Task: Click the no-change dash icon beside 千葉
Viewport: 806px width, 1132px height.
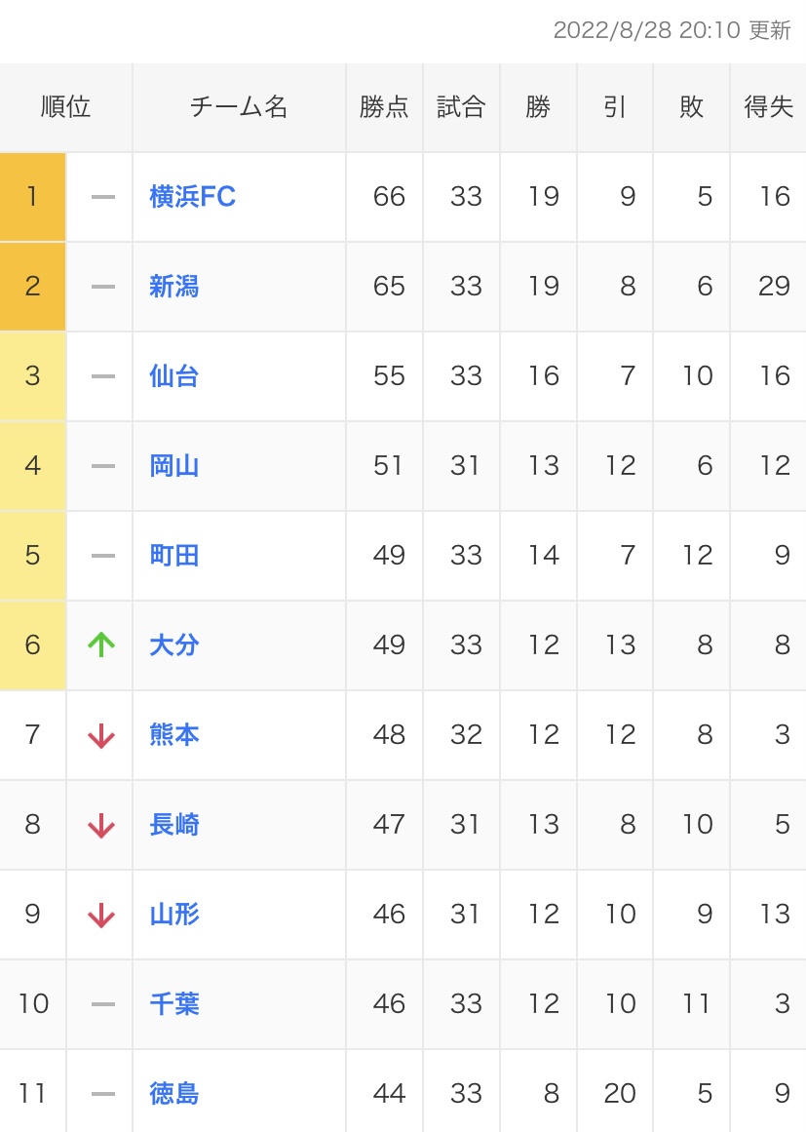Action: [x=102, y=1004]
